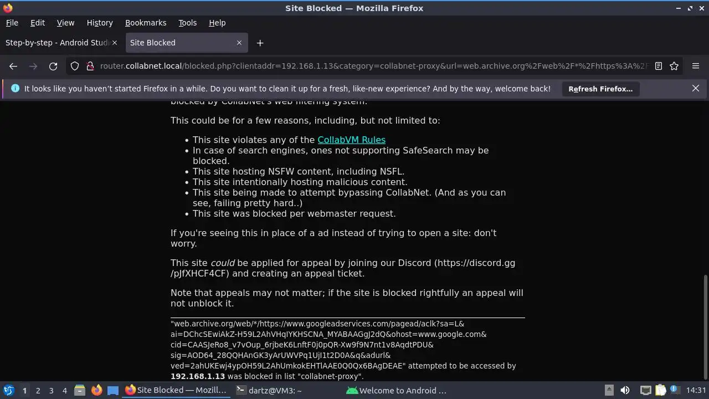Switch to workspace 2
The width and height of the screenshot is (709, 399).
coord(38,391)
